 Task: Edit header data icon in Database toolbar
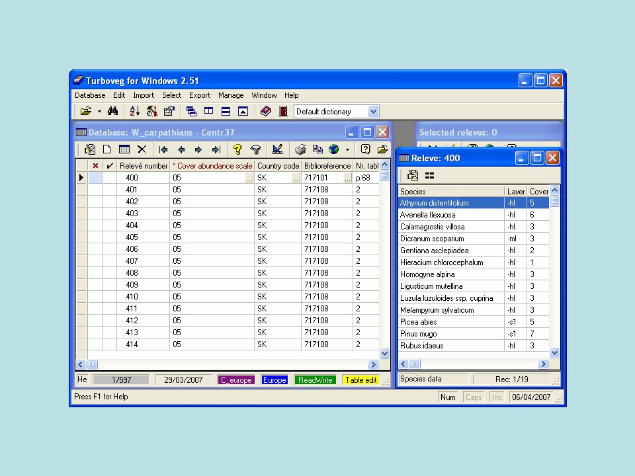tap(89, 150)
